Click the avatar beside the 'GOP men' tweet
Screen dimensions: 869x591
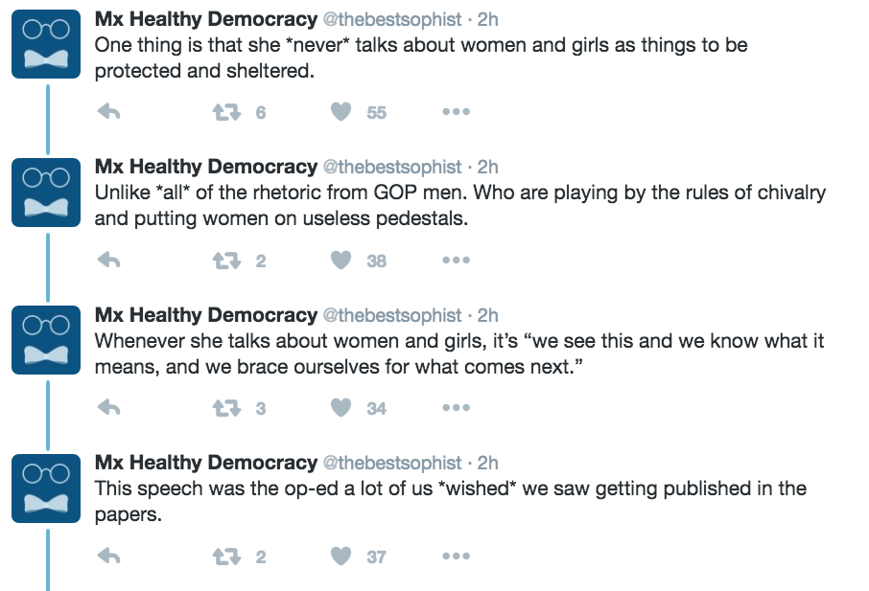pyautogui.click(x=46, y=193)
